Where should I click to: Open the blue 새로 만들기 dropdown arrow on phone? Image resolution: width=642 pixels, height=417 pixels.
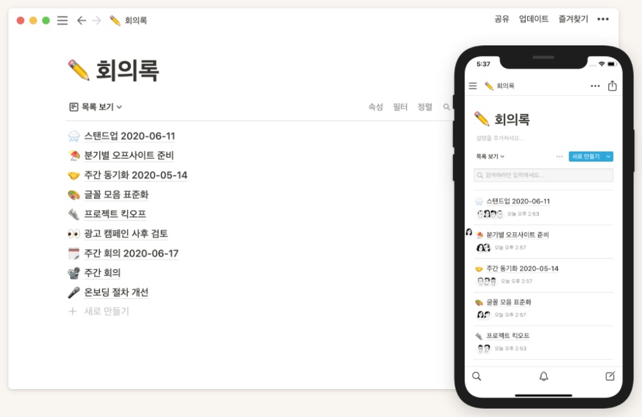608,156
